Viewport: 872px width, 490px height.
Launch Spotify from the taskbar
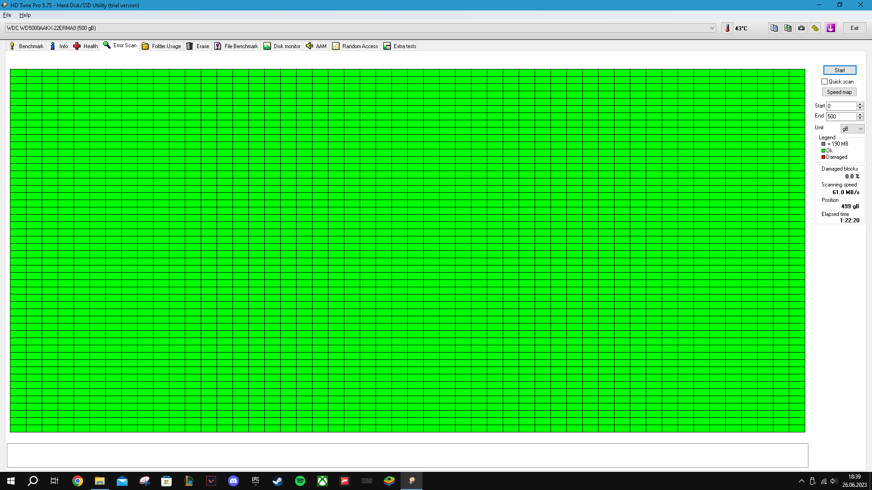tap(299, 480)
